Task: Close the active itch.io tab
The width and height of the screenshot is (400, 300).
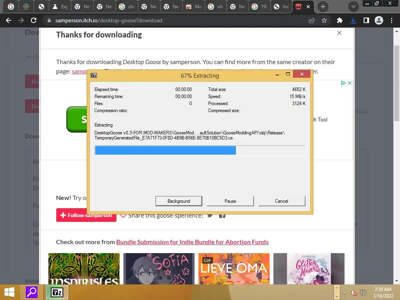Action: (308, 7)
